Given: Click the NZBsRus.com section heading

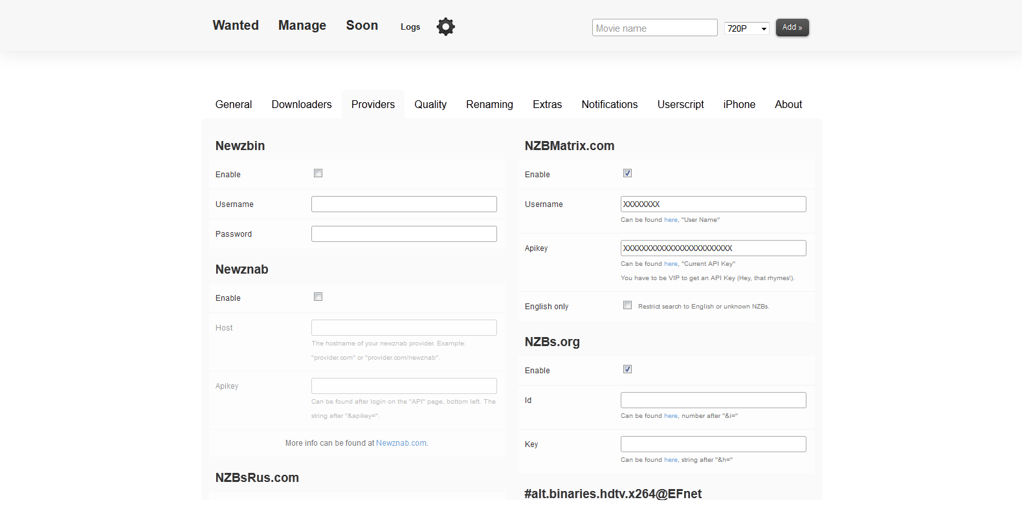Looking at the screenshot, I should pyautogui.click(x=257, y=477).
